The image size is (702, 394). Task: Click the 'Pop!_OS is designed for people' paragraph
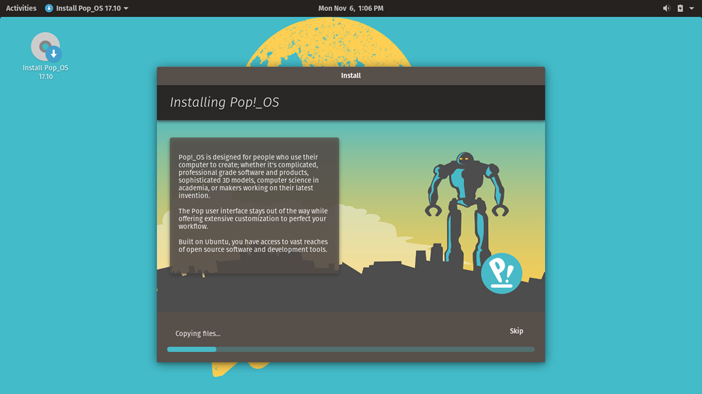click(249, 176)
